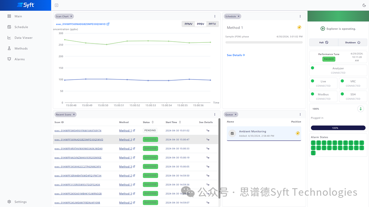Collapse the sidebar with the panel toggle icon
Viewport: 369px width, 207px height.
pos(57,5)
